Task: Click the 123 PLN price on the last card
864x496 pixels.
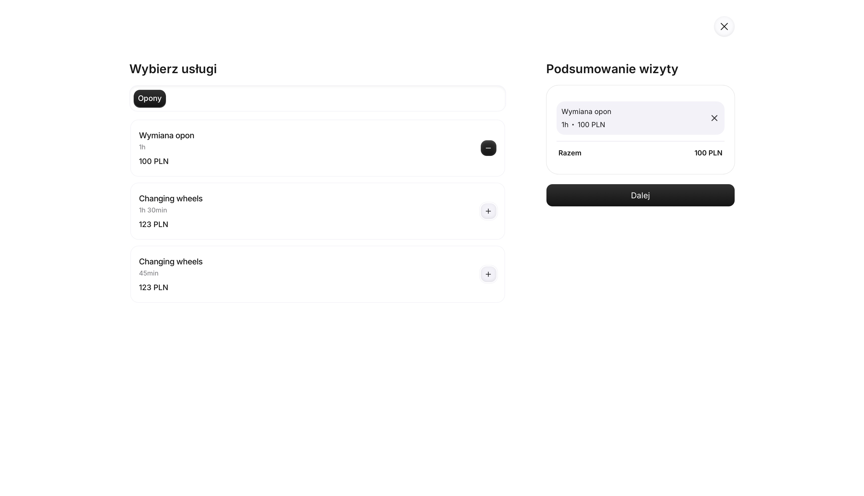Action: point(154,288)
